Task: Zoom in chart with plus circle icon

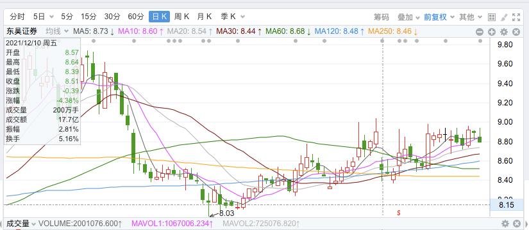Action: pyautogui.click(x=492, y=32)
